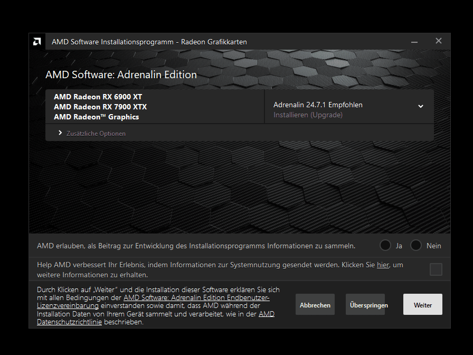Click the 'Abbrechen' button
This screenshot has width=473, height=355.
pyautogui.click(x=315, y=304)
